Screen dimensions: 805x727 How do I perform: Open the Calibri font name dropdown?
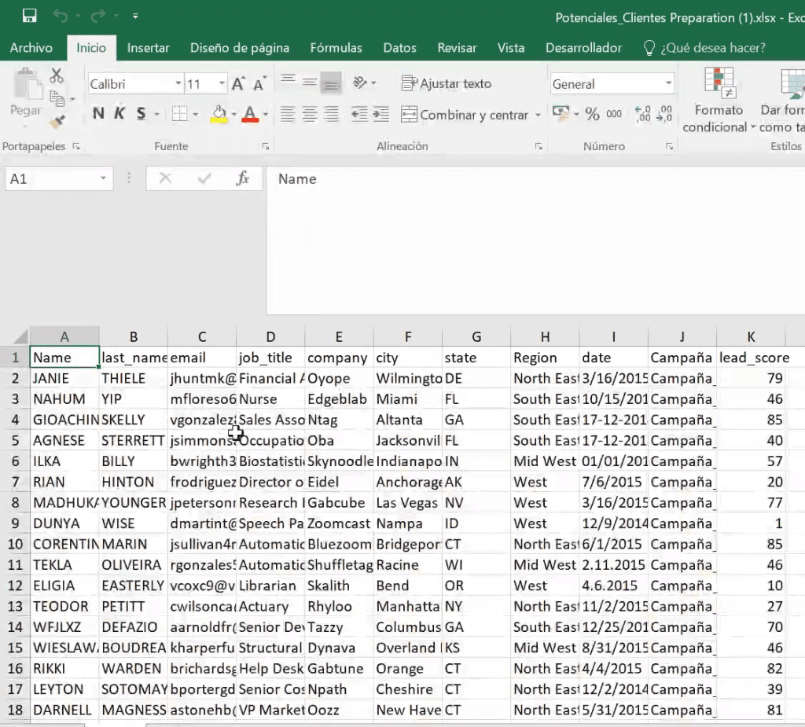click(x=178, y=83)
